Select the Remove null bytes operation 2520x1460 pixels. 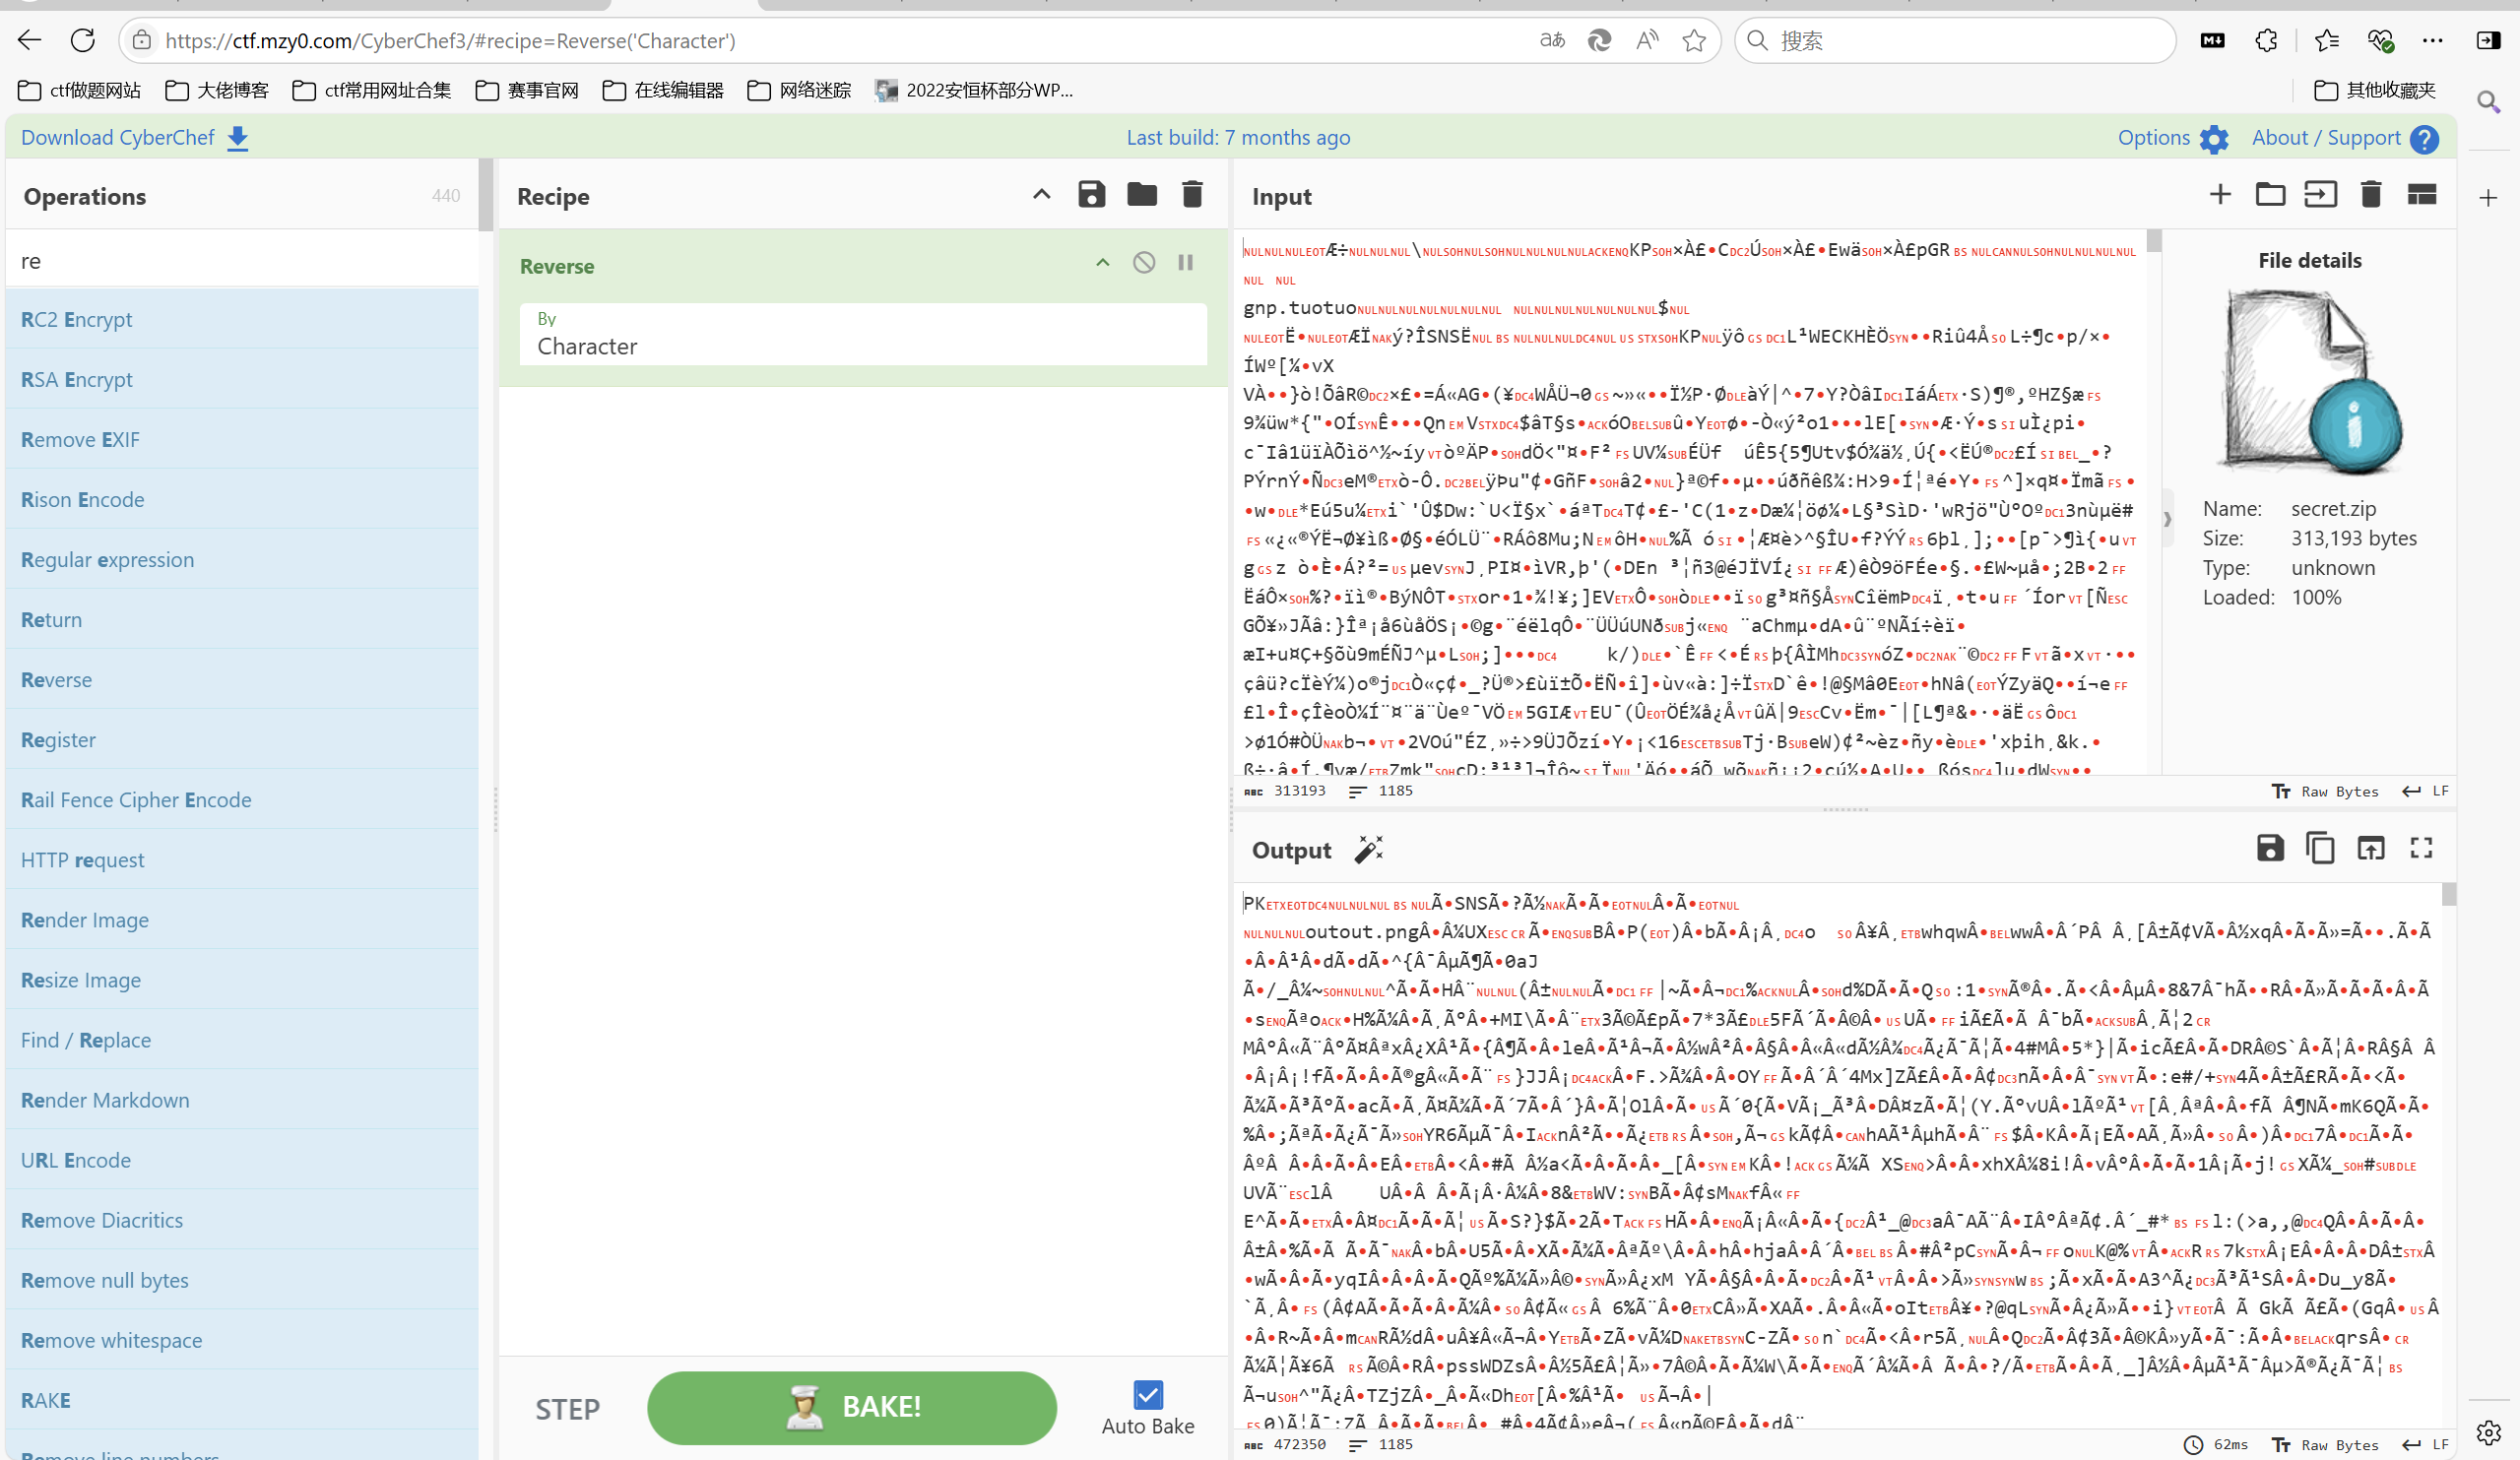[x=242, y=1279]
